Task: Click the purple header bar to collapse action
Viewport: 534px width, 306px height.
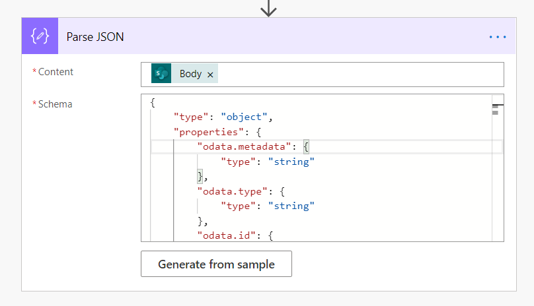Action: pos(297,37)
